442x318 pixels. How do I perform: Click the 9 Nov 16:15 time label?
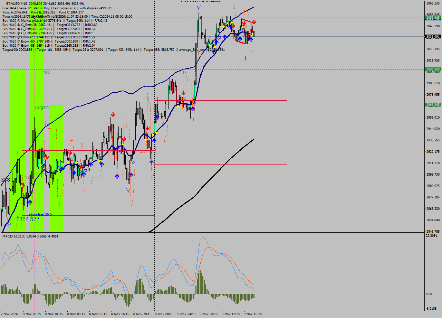click(x=253, y=314)
